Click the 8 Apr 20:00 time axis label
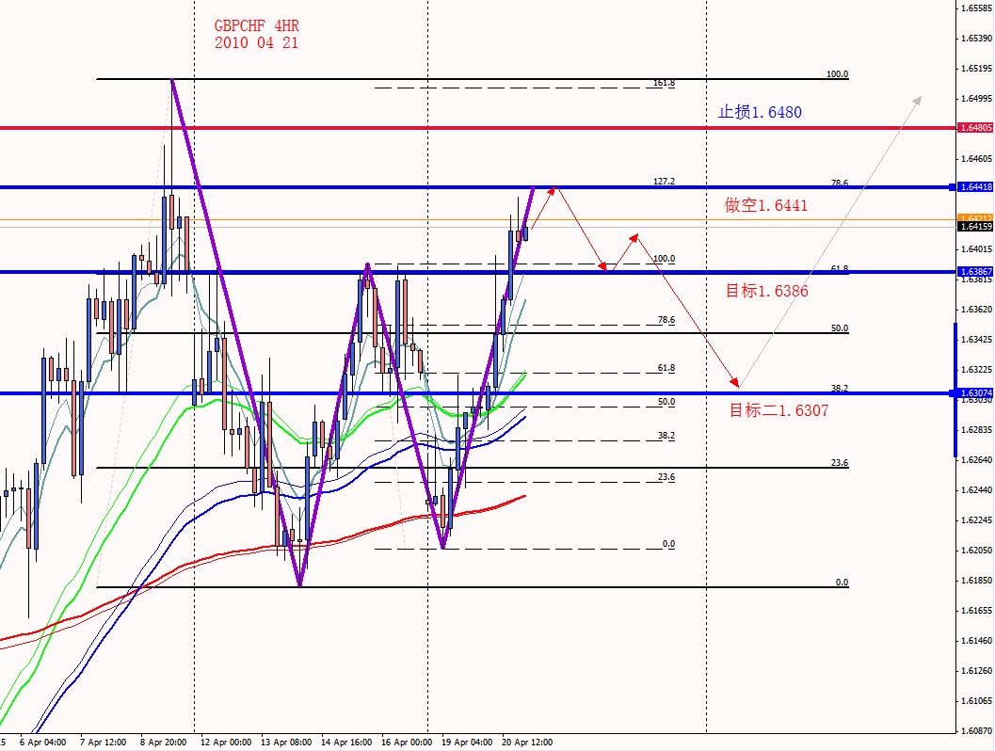This screenshot has width=995, height=751. [x=163, y=743]
